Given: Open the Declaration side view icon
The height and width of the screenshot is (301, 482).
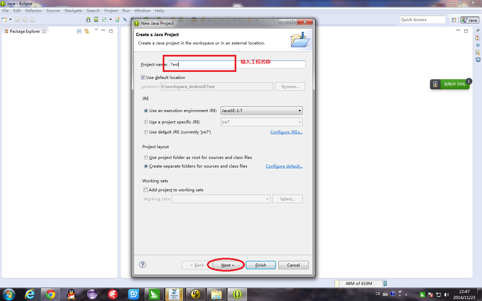Looking at the screenshot, I should [x=478, y=53].
